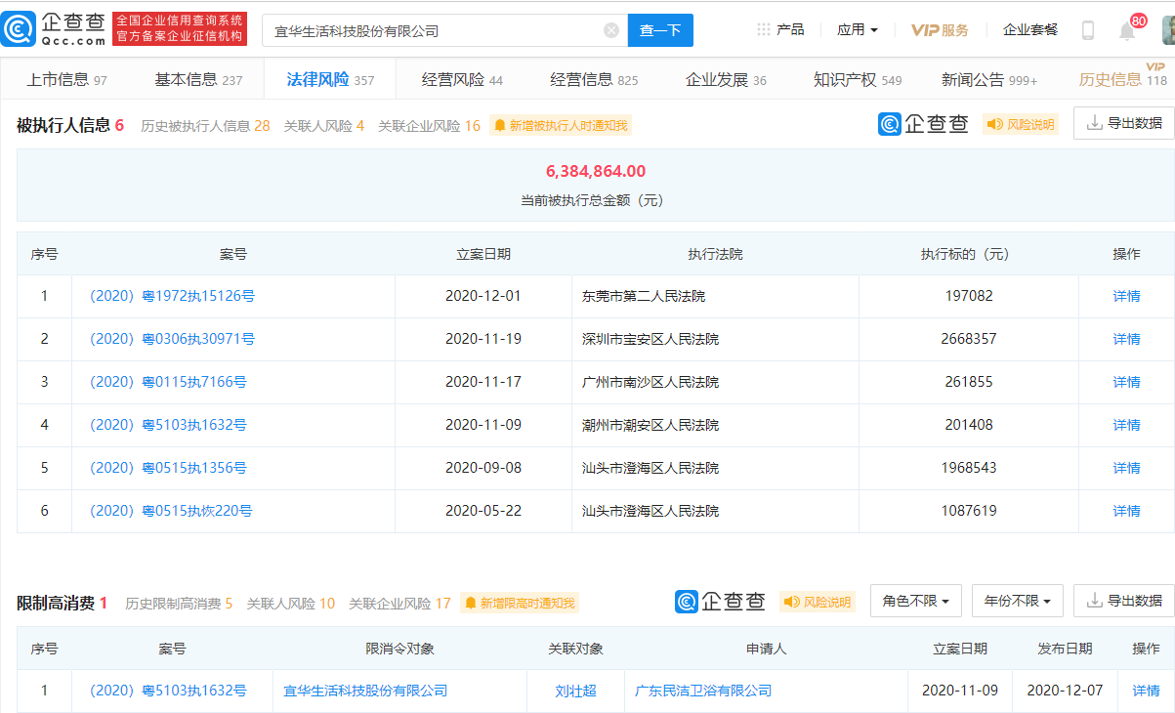Click the 查一下 search button
Image resolution: width=1175 pixels, height=713 pixels.
tap(660, 30)
